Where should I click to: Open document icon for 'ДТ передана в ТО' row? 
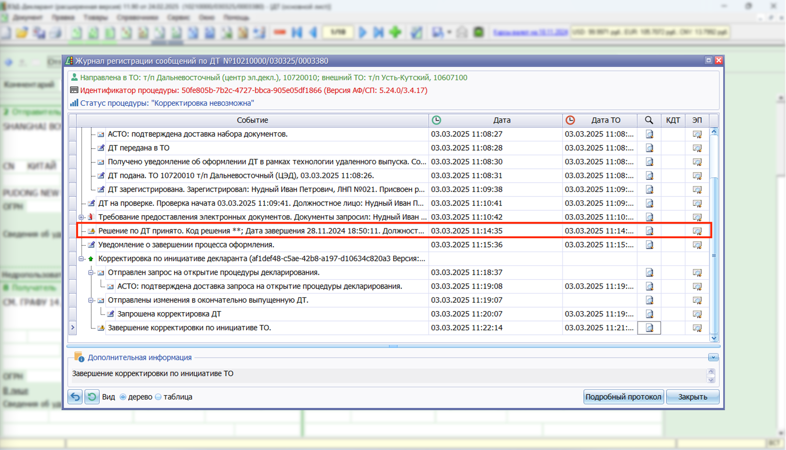tap(649, 148)
